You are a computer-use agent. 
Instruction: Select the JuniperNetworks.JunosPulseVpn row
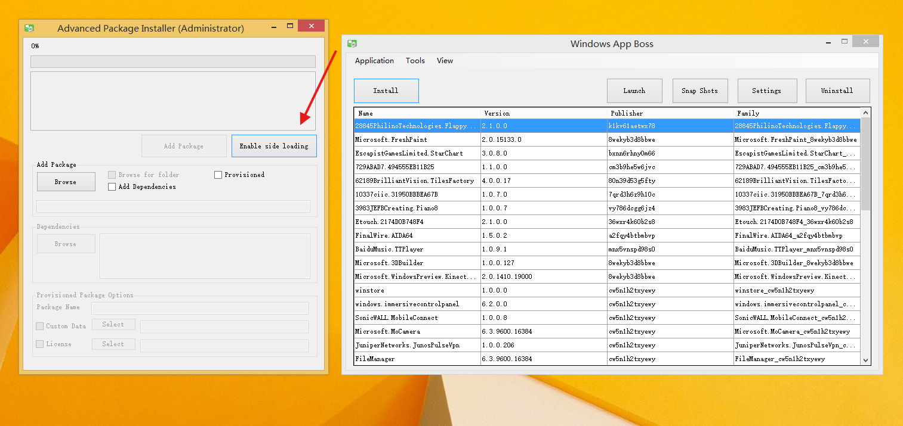pyautogui.click(x=608, y=345)
